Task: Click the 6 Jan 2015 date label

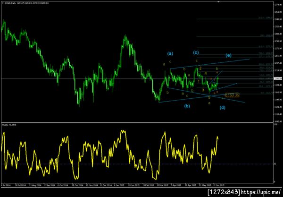Action: [x=119, y=185]
